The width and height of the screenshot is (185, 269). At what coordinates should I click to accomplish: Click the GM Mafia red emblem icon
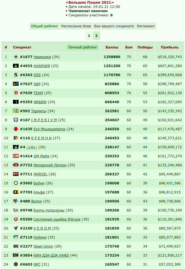pos(16,156)
